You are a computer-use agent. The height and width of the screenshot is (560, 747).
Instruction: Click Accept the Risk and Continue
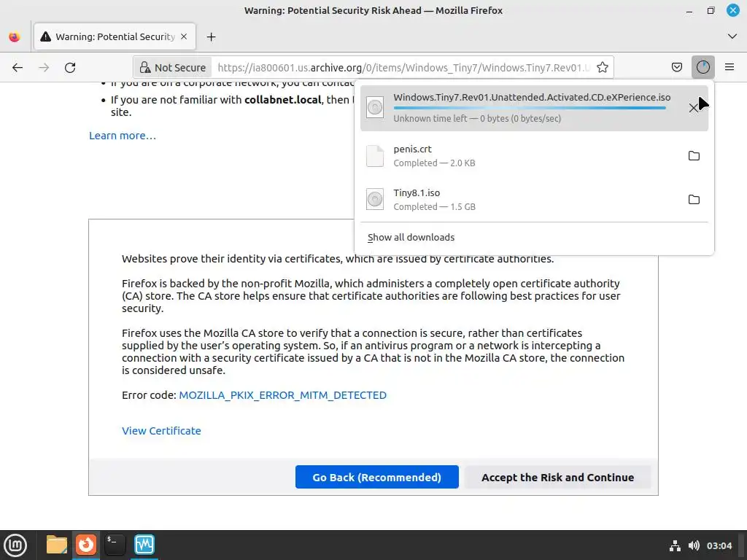click(557, 477)
